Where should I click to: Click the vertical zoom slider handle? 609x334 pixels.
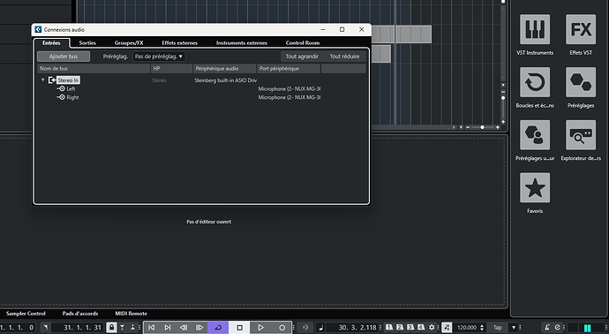pos(503,98)
